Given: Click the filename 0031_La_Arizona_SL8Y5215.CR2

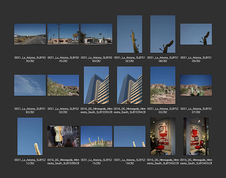Looking at the screenshot, I should coord(96,161).
